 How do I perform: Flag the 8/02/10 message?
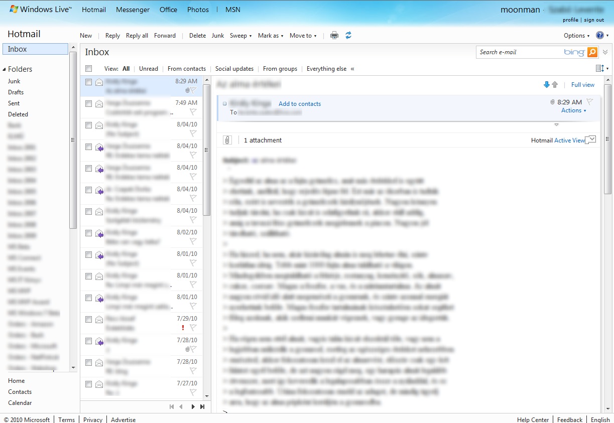(193, 241)
